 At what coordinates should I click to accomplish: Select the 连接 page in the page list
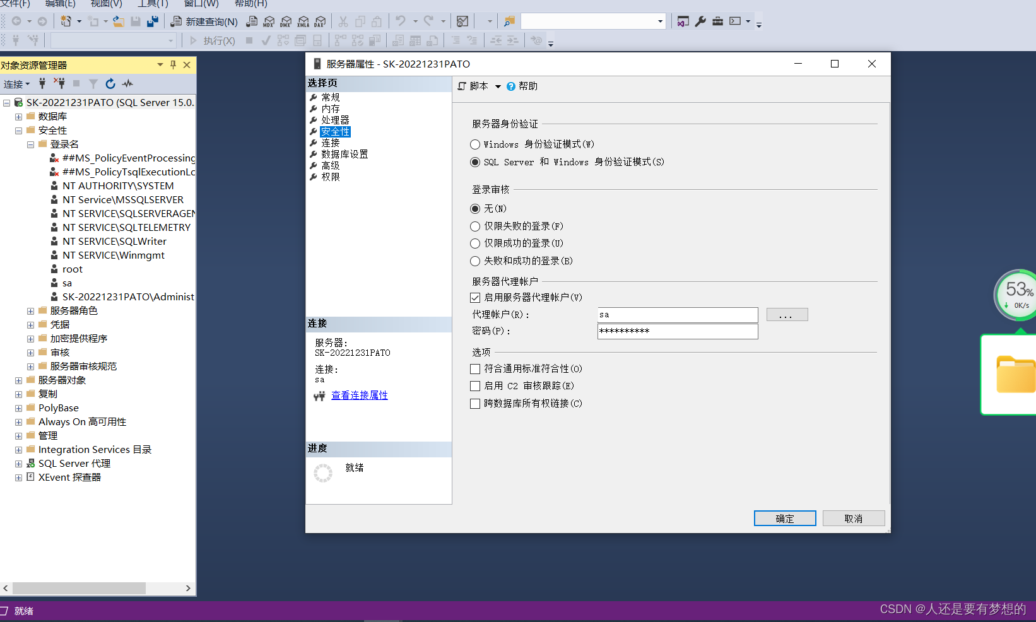pos(331,143)
